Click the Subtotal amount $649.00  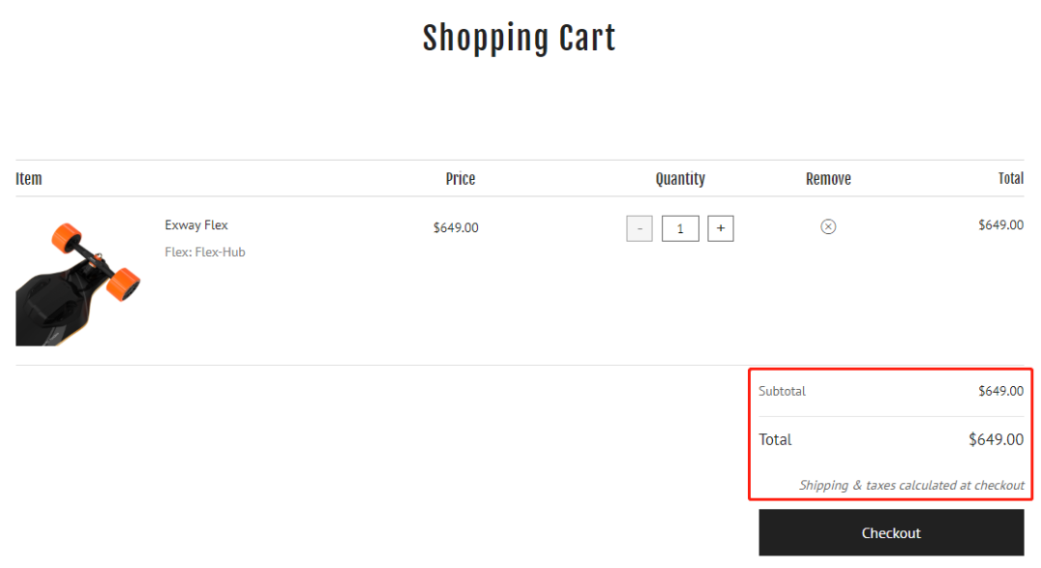[1001, 391]
